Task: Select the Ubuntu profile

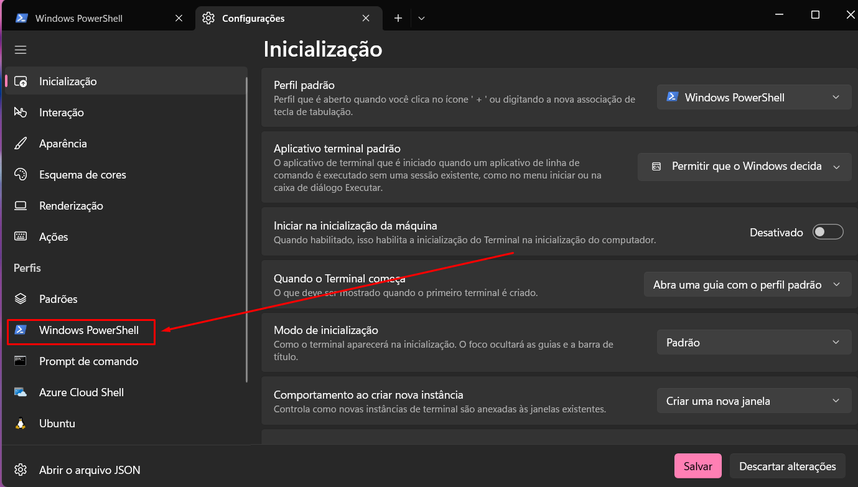Action: 126,424
